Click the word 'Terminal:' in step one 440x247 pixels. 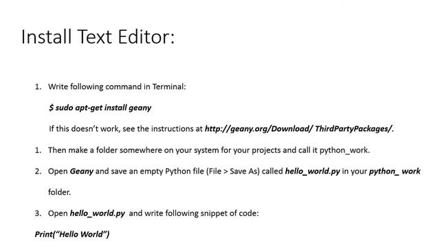click(169, 87)
